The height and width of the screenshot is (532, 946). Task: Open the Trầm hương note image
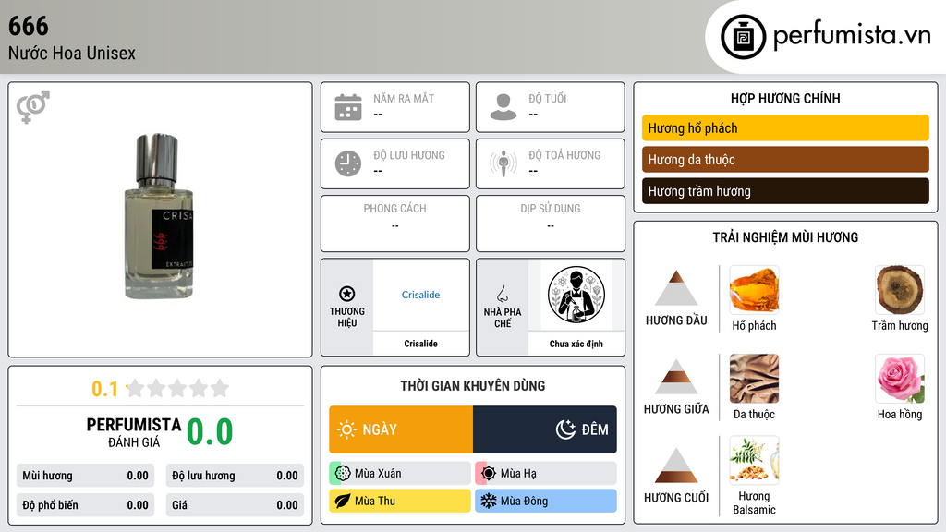[x=900, y=289]
